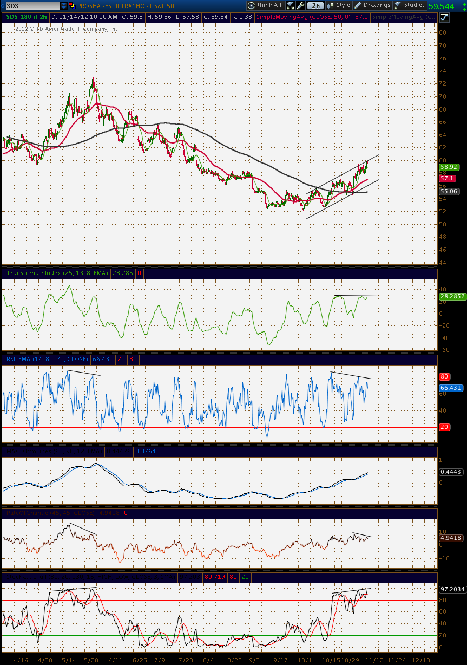Click the 0.37643 study value in header
Screen dimensions: 467x665
(148, 451)
